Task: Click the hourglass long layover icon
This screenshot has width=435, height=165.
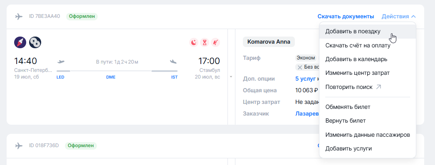Action: coord(205,42)
